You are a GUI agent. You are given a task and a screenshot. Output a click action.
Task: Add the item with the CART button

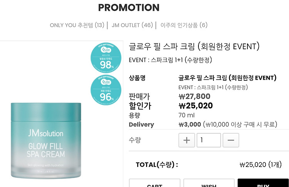click(x=155, y=183)
